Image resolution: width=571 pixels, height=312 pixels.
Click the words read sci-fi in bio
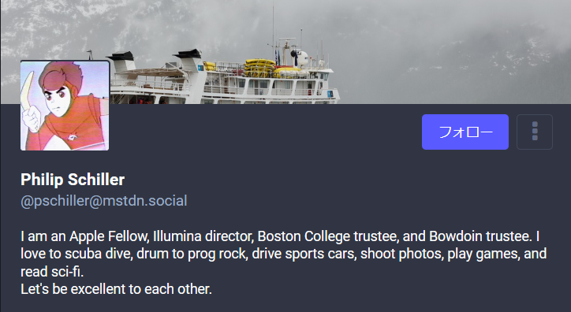point(51,272)
